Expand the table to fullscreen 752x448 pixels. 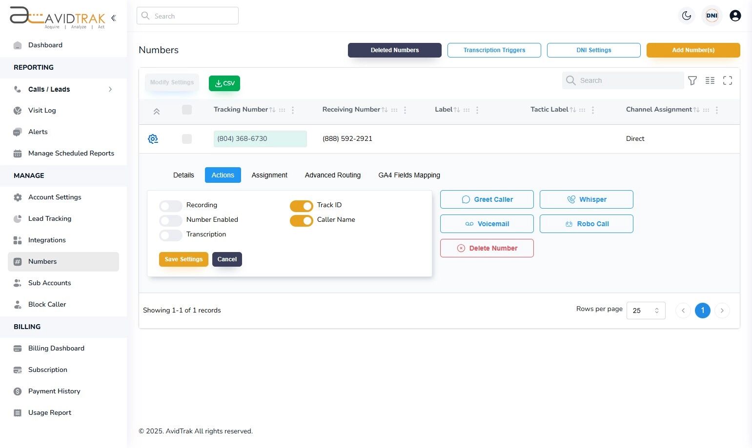[x=728, y=80]
